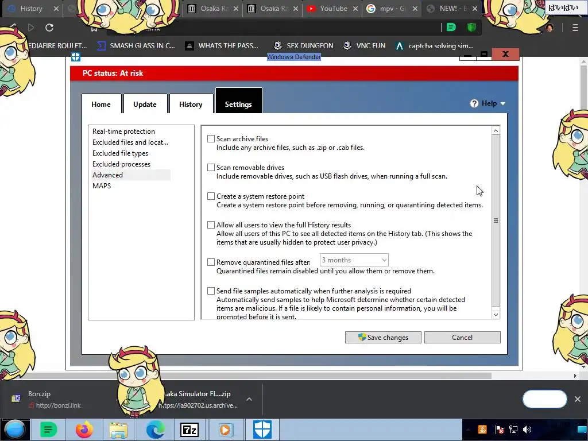588x441 pixels.
Task: Click the settings pane vertical scrollbar thumb
Action: [x=496, y=220]
